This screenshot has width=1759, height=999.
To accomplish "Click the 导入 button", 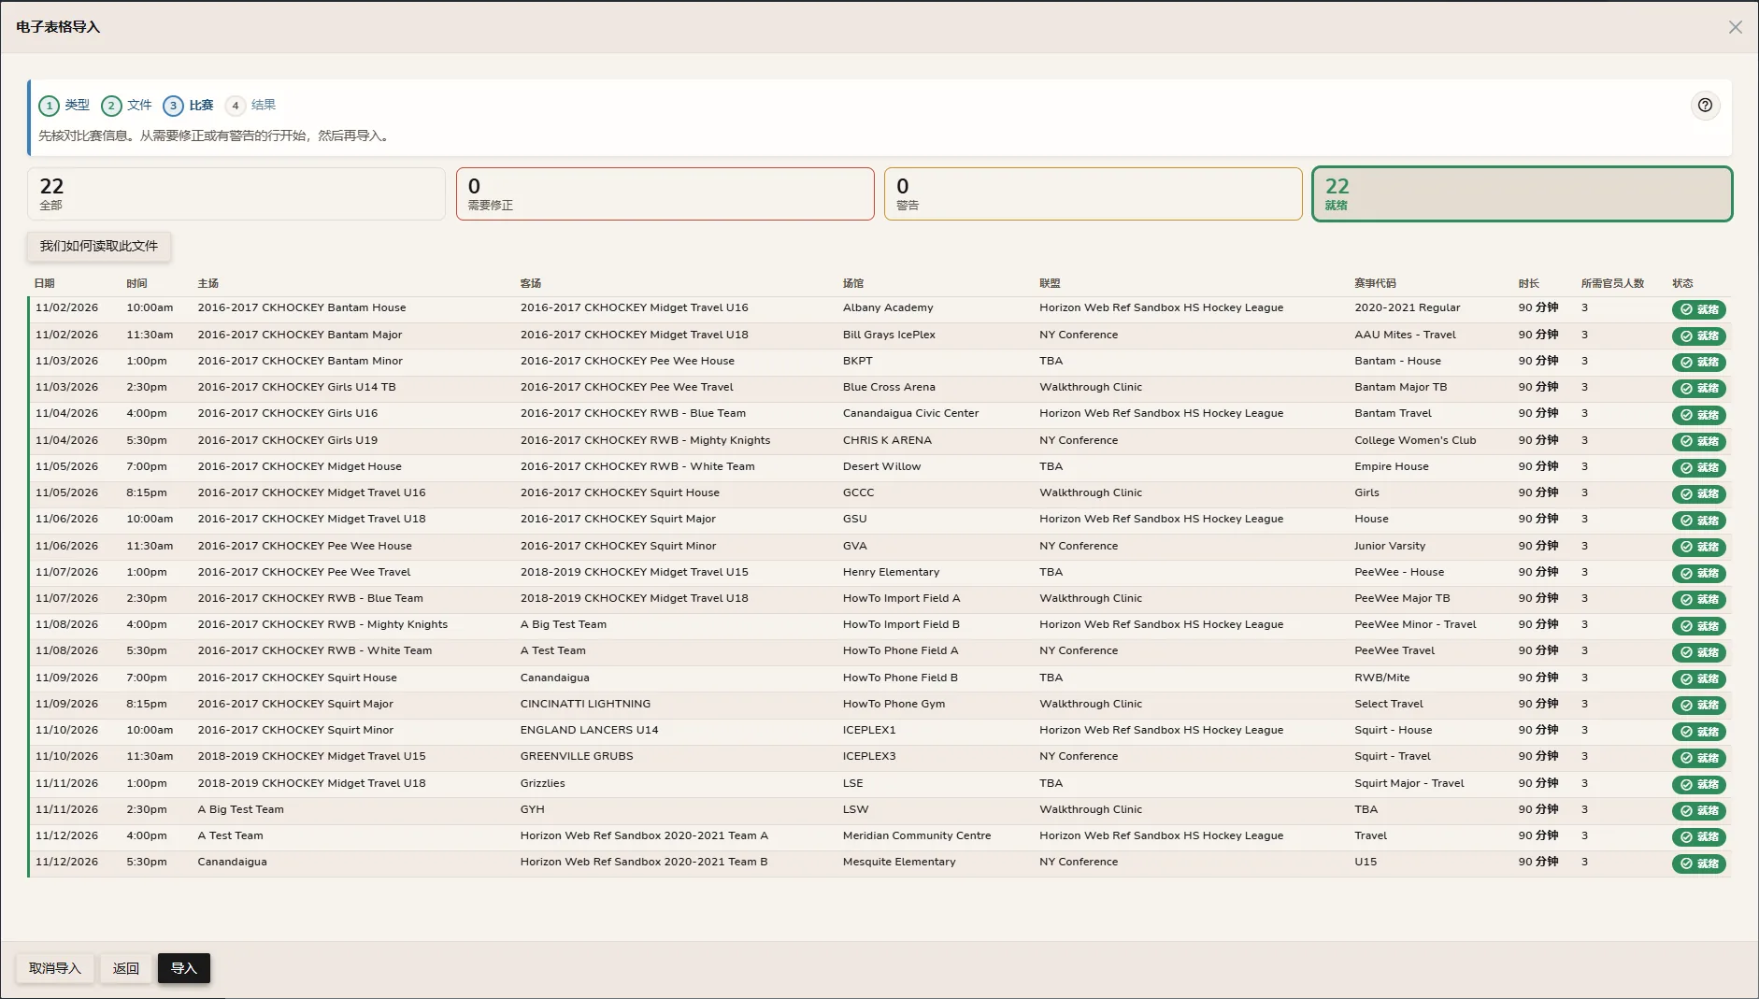I will pos(184,968).
